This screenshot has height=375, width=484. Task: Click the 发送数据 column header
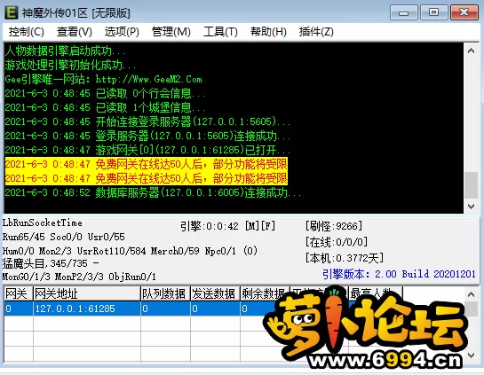pos(215,293)
